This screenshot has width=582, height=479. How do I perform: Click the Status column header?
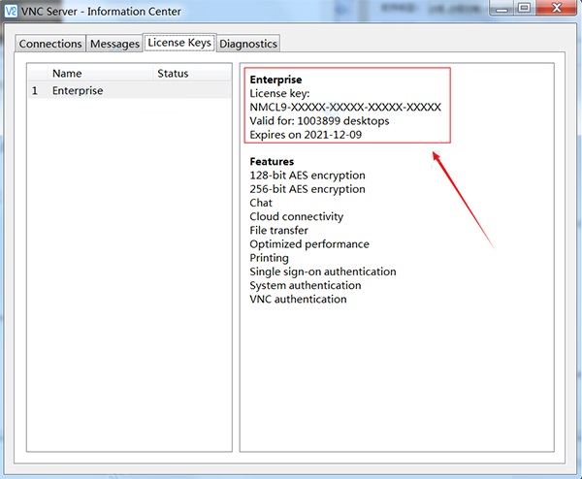click(x=191, y=74)
